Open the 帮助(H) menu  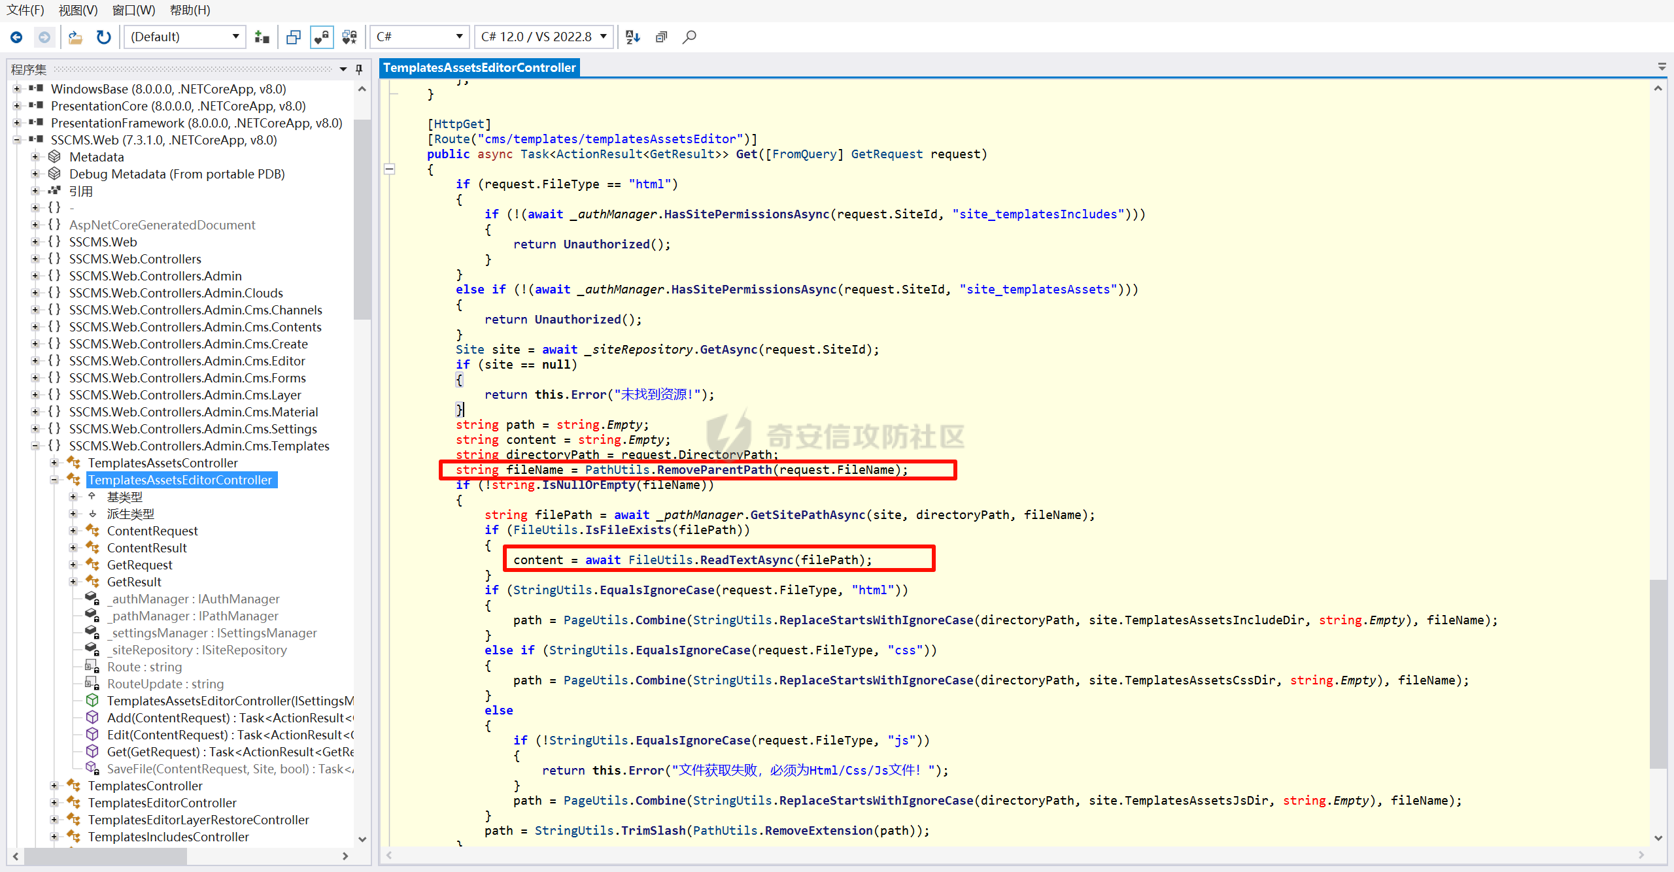[x=190, y=10]
